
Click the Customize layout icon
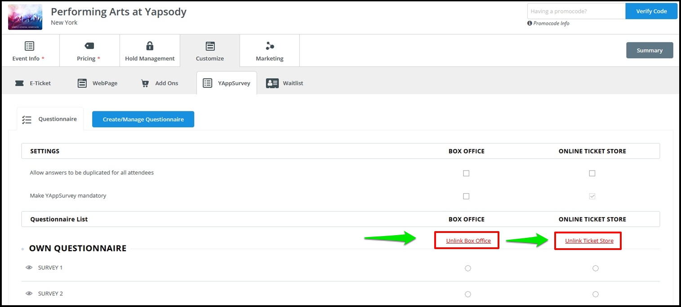point(210,46)
